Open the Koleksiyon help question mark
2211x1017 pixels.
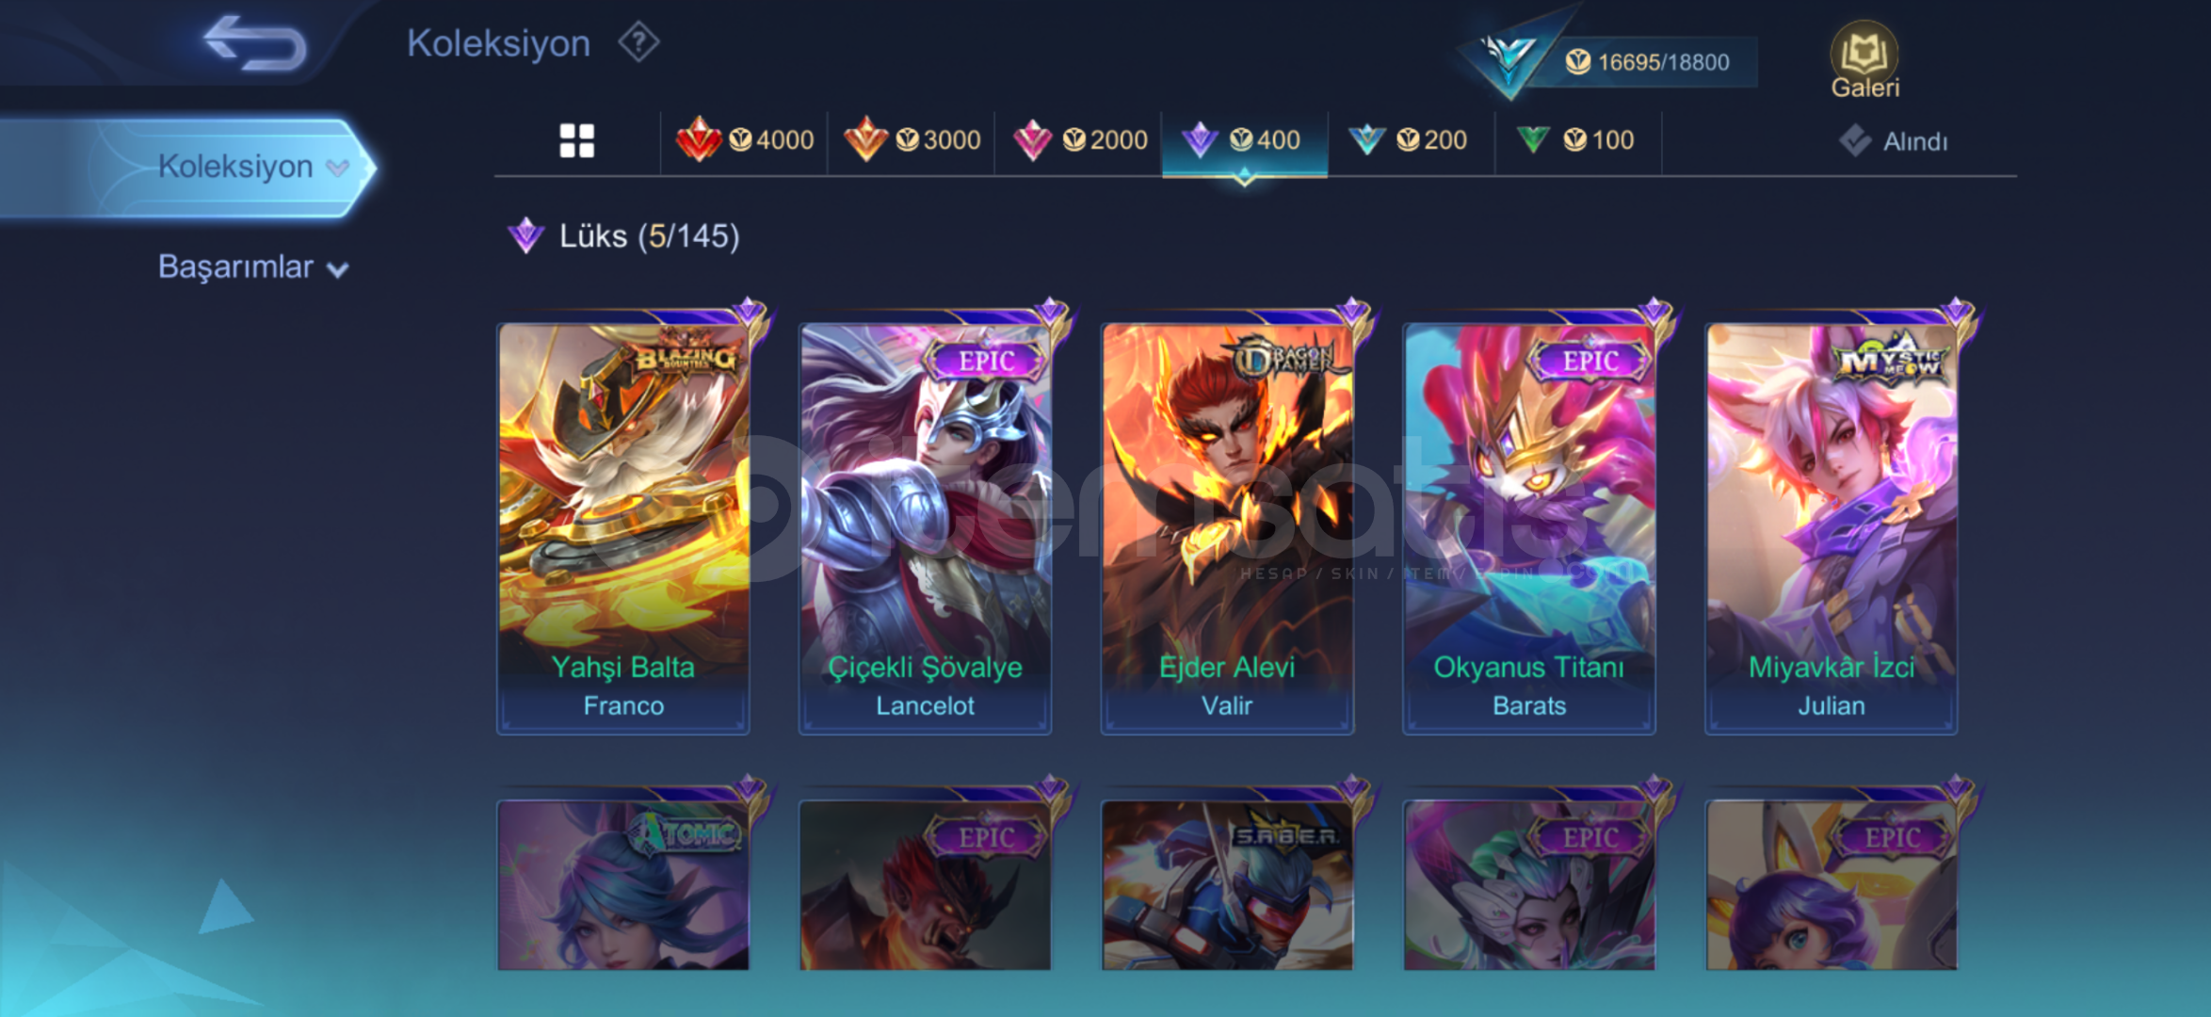(638, 42)
